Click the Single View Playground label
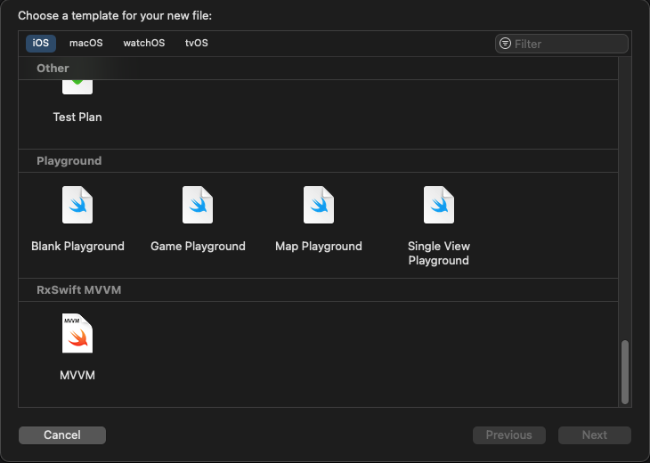650x463 pixels. click(439, 253)
